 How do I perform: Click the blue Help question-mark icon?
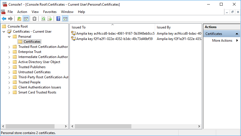[58, 19]
